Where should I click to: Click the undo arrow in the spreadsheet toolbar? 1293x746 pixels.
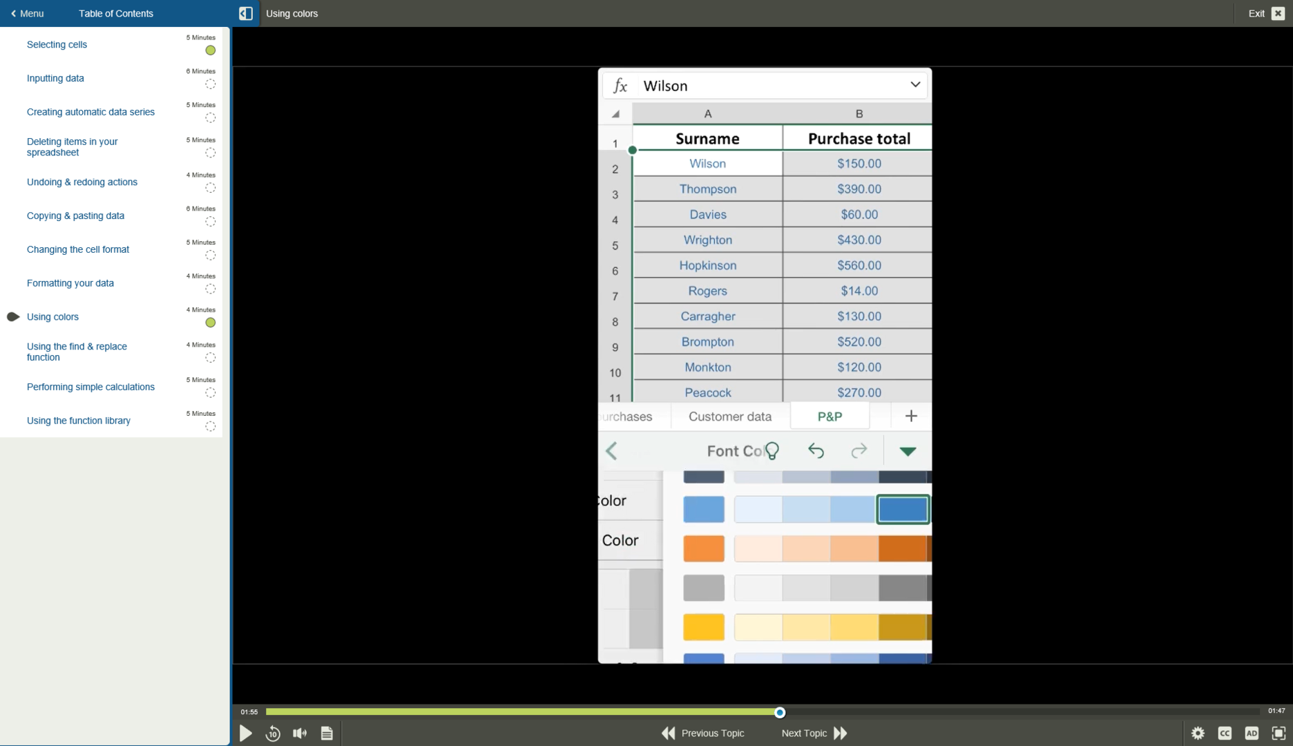point(816,450)
